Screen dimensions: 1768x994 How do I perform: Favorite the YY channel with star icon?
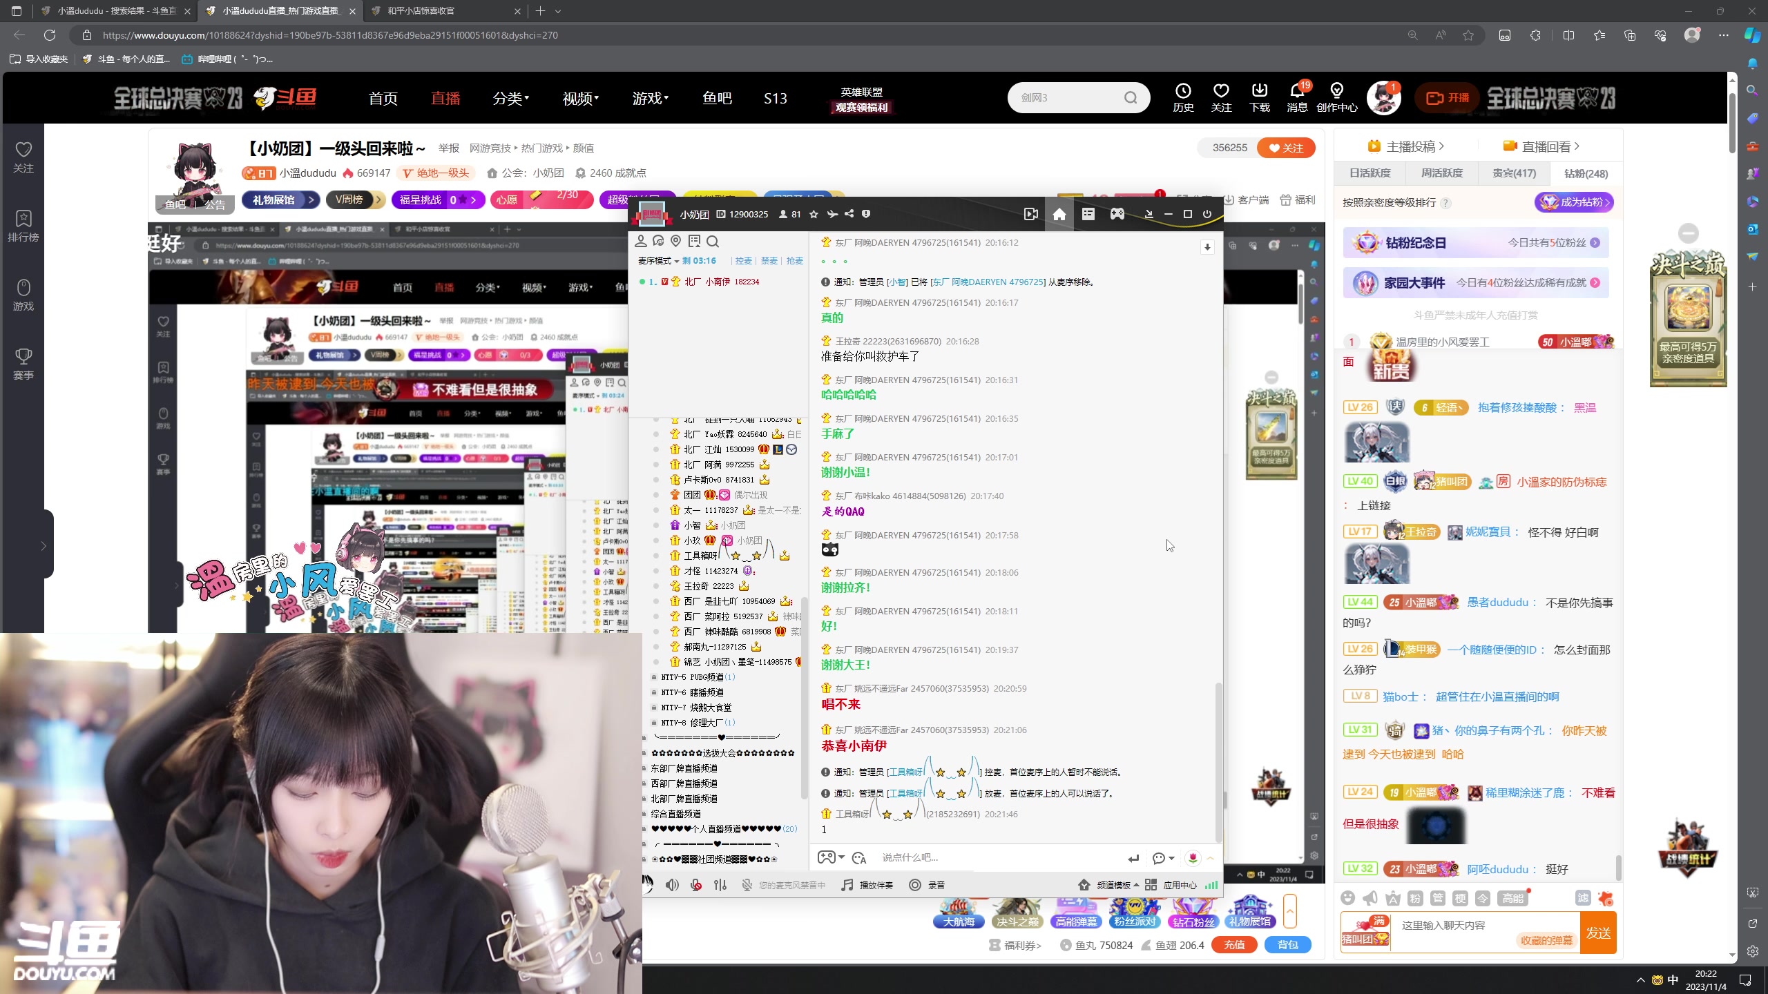(814, 214)
